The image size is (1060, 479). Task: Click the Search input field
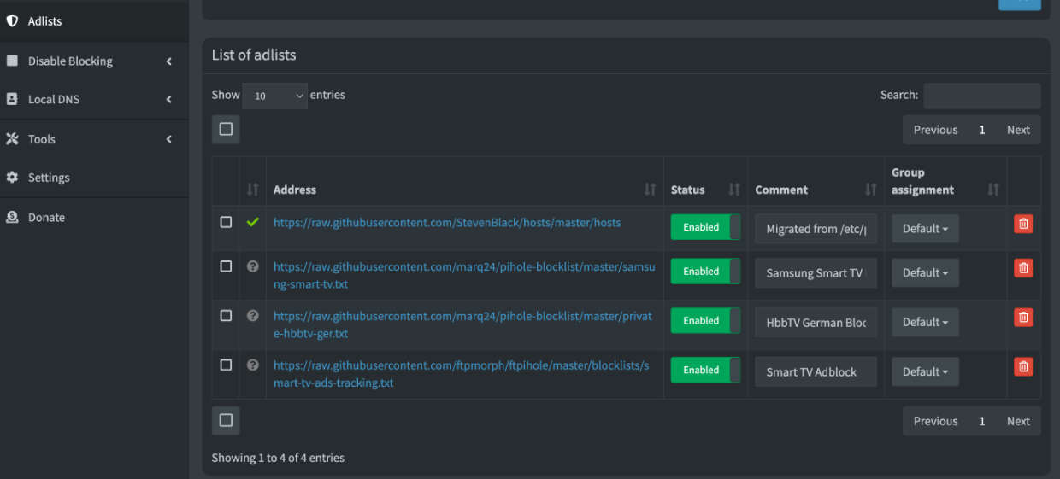982,96
